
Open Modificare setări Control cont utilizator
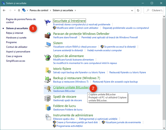click(77, 28)
